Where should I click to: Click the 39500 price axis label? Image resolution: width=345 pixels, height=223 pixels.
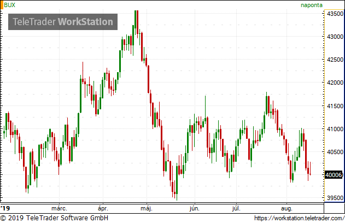point(335,198)
